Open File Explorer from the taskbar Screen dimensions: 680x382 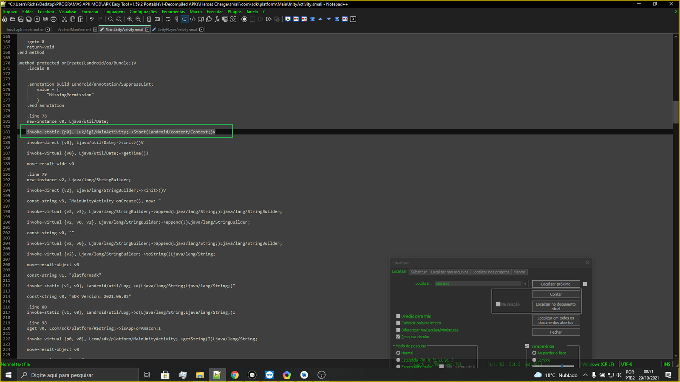(x=200, y=375)
